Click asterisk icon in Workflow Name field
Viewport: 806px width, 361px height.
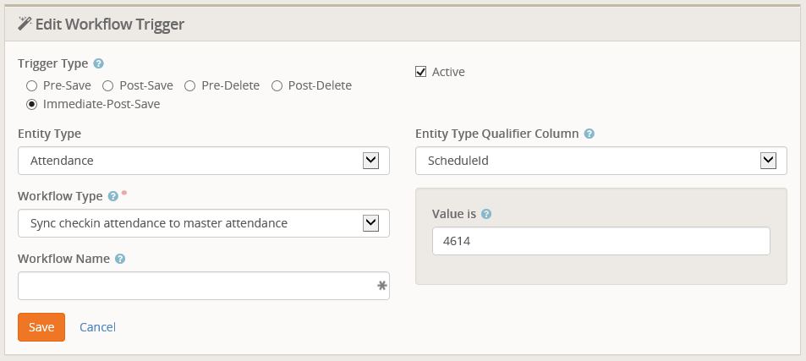[381, 287]
